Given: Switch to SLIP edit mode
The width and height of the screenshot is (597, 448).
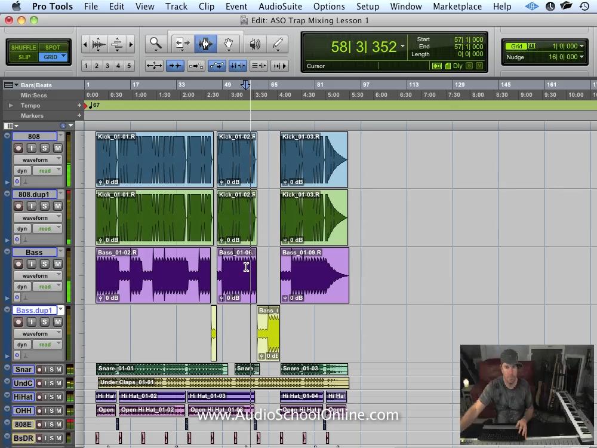Looking at the screenshot, I should click(x=24, y=57).
